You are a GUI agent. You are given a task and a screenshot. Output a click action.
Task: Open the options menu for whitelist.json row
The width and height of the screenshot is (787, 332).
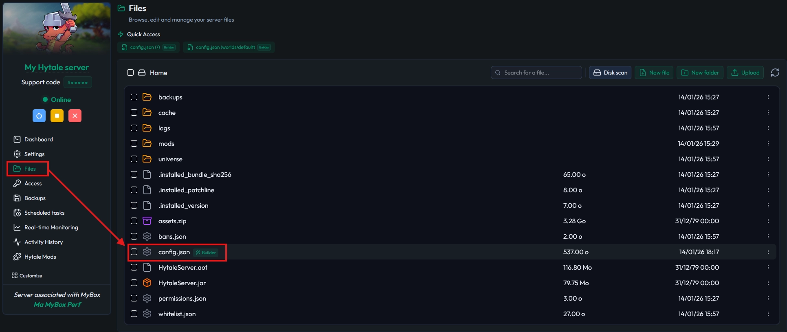click(x=768, y=314)
